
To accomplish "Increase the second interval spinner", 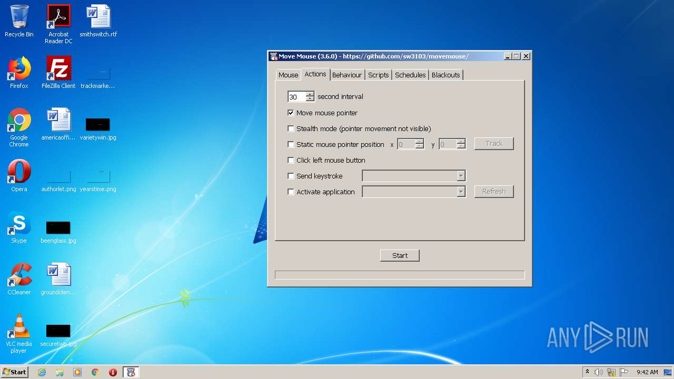I will [310, 94].
